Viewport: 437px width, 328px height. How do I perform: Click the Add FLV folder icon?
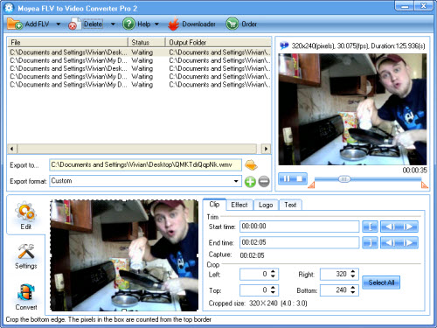(15, 24)
